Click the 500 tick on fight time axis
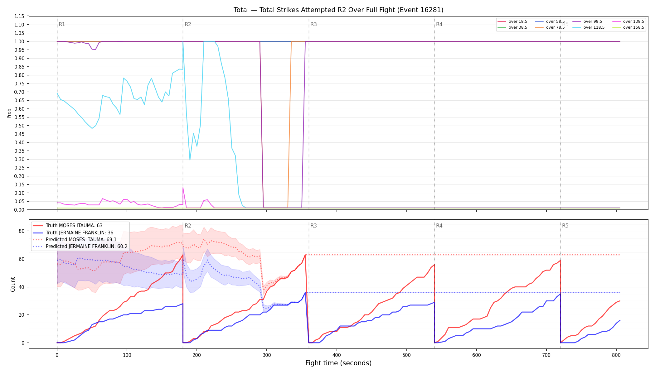Viewport: 655px width, 374px height. [406, 355]
